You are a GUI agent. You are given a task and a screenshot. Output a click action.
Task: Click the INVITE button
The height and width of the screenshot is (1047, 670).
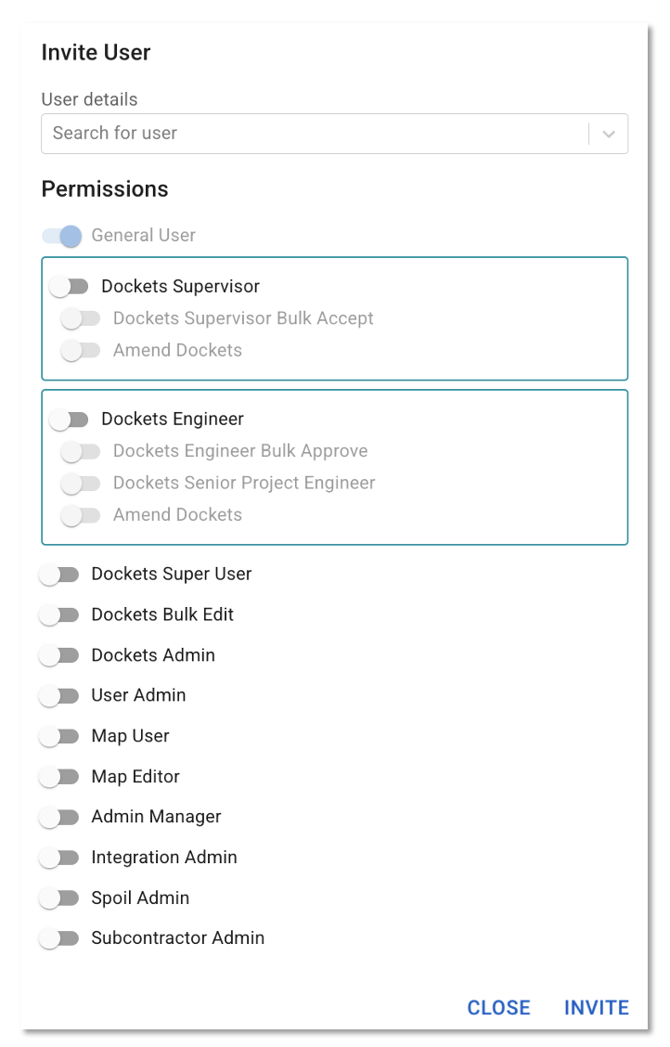click(x=596, y=1008)
